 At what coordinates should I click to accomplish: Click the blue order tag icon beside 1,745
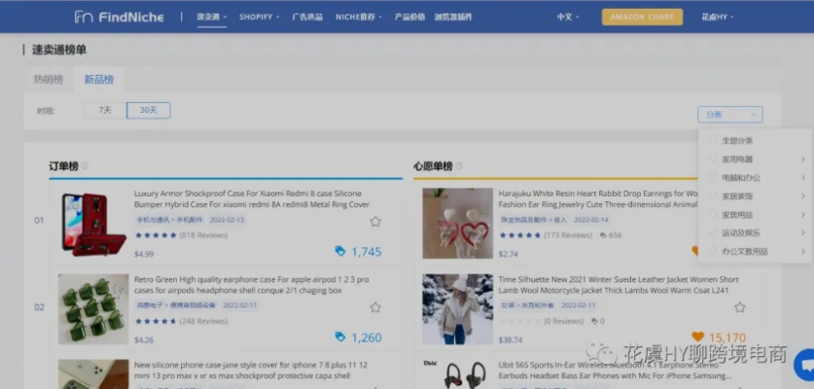tap(339, 251)
